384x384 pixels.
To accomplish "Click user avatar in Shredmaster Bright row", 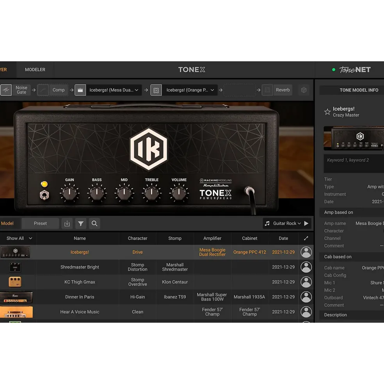I will pyautogui.click(x=306, y=267).
